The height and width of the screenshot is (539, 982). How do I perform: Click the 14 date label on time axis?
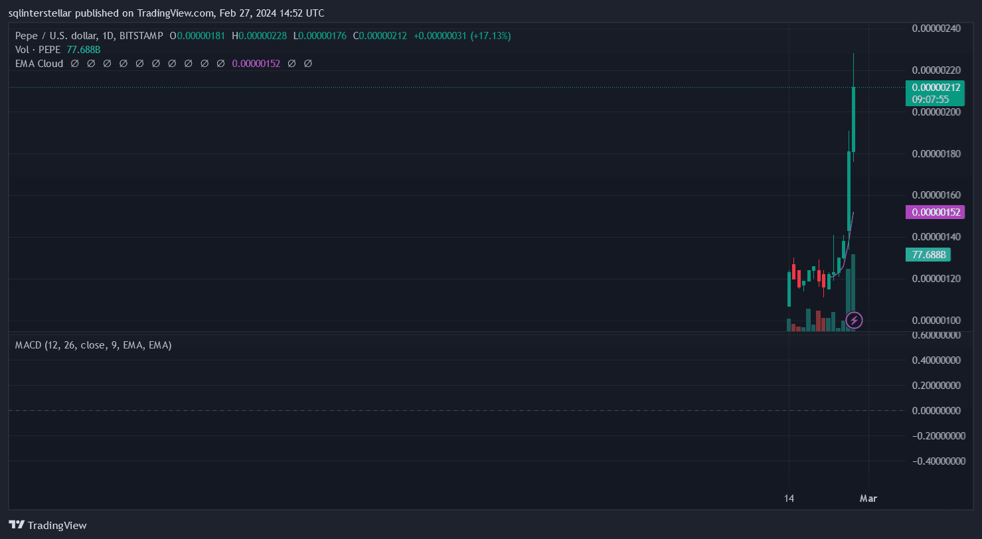[x=789, y=498]
